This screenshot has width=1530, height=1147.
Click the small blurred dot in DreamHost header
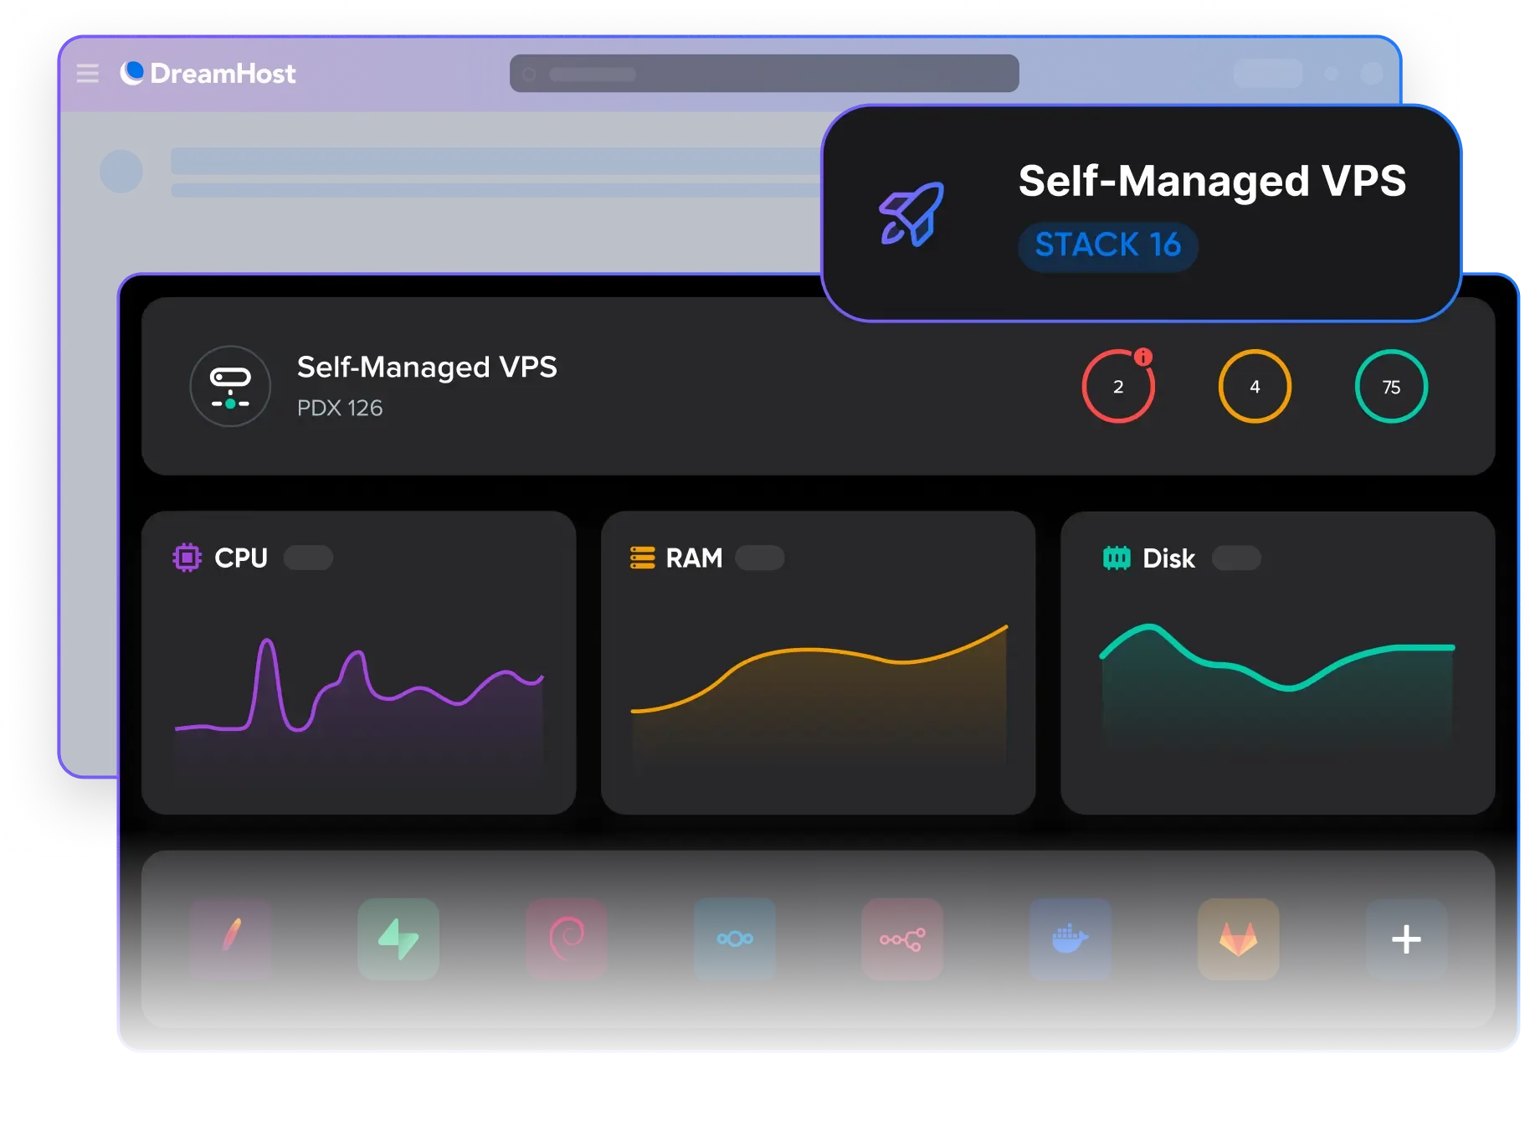pyautogui.click(x=1331, y=74)
